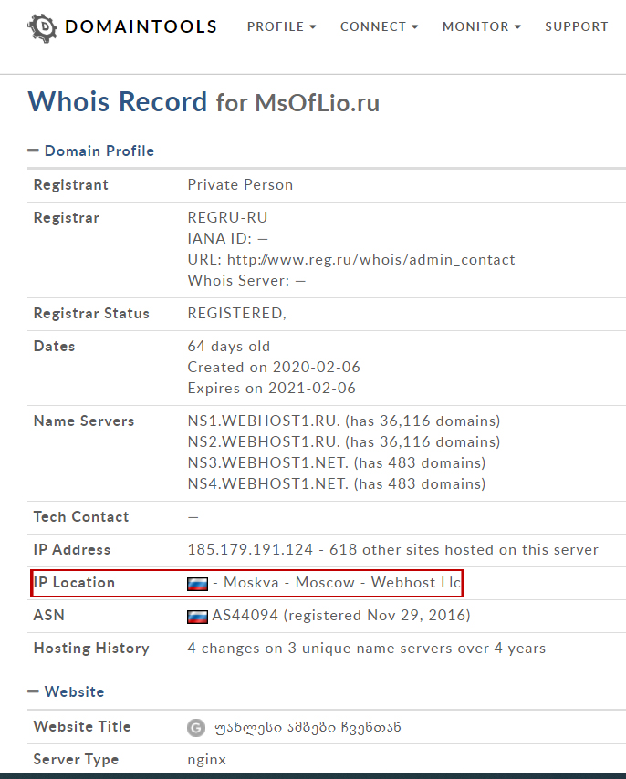The height and width of the screenshot is (779, 626).
Task: Click the Georgian website title text
Action: tap(308, 728)
